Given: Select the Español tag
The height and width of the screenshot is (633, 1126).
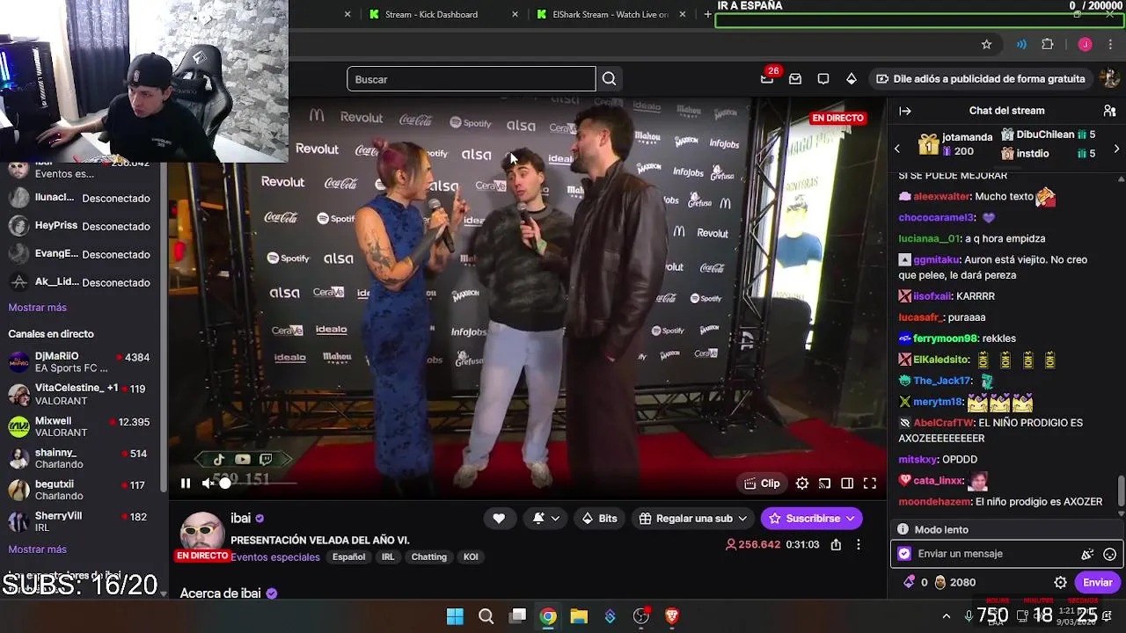Looking at the screenshot, I should coord(349,557).
